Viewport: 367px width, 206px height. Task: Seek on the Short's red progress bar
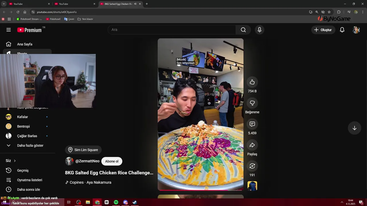pyautogui.click(x=200, y=190)
